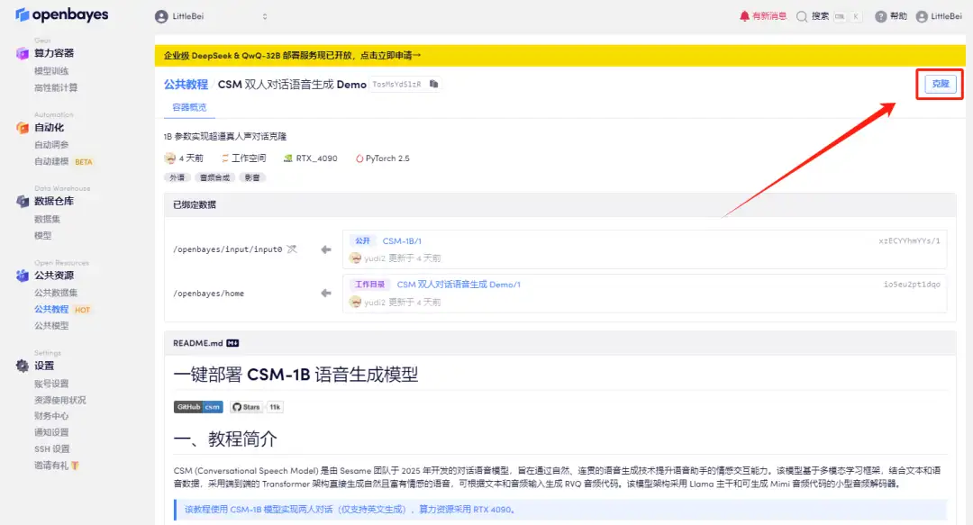Open the 算力容器 section icon
Viewport: 973px width, 525px height.
click(x=23, y=53)
